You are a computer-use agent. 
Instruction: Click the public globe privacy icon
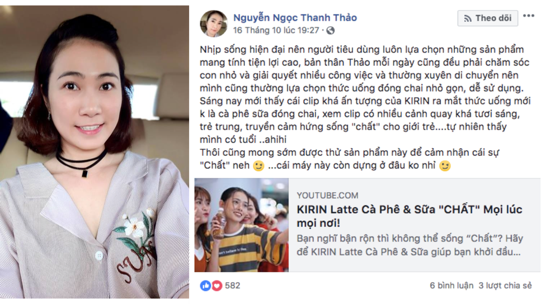[x=331, y=30]
